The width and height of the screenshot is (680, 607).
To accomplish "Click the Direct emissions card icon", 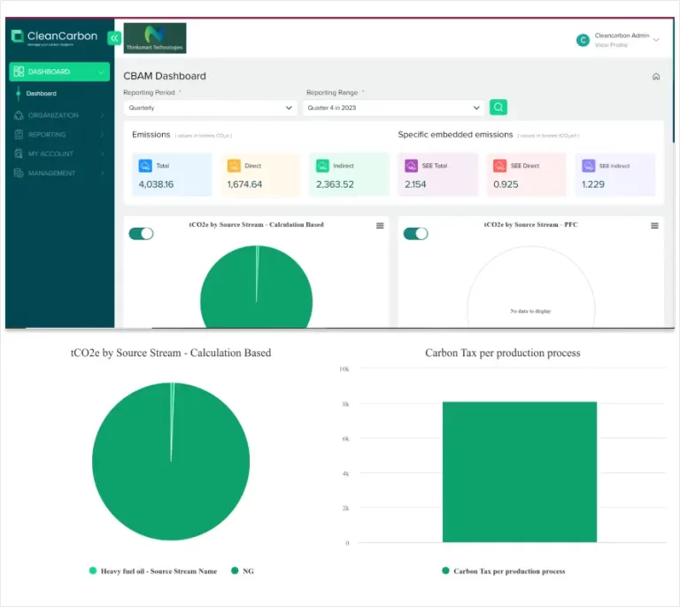I will click(234, 166).
